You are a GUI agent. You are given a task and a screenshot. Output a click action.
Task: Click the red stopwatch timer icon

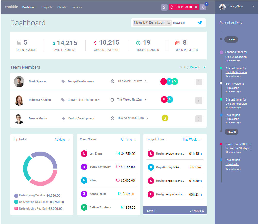pyautogui.click(x=172, y=7)
